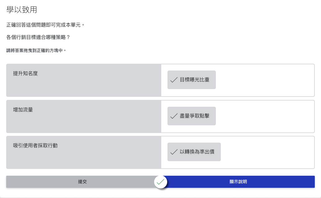Click the 提升知名度 goal label

(x=25, y=74)
